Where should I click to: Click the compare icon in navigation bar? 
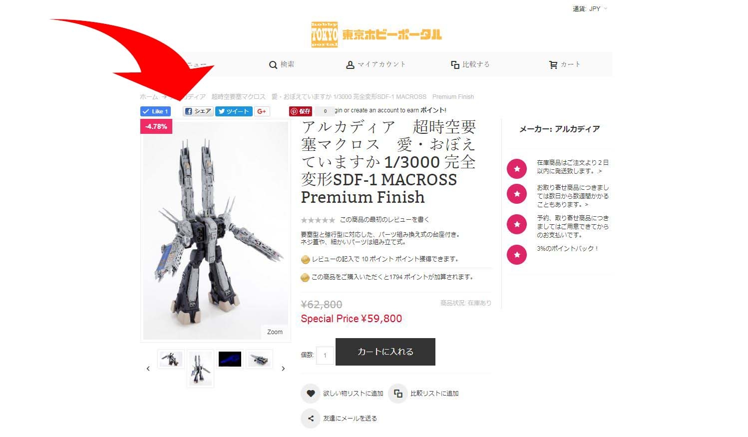pos(455,65)
